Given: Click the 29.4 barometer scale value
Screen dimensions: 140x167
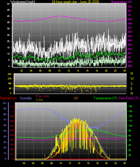Looking at the screenshot, I should point(130,40).
